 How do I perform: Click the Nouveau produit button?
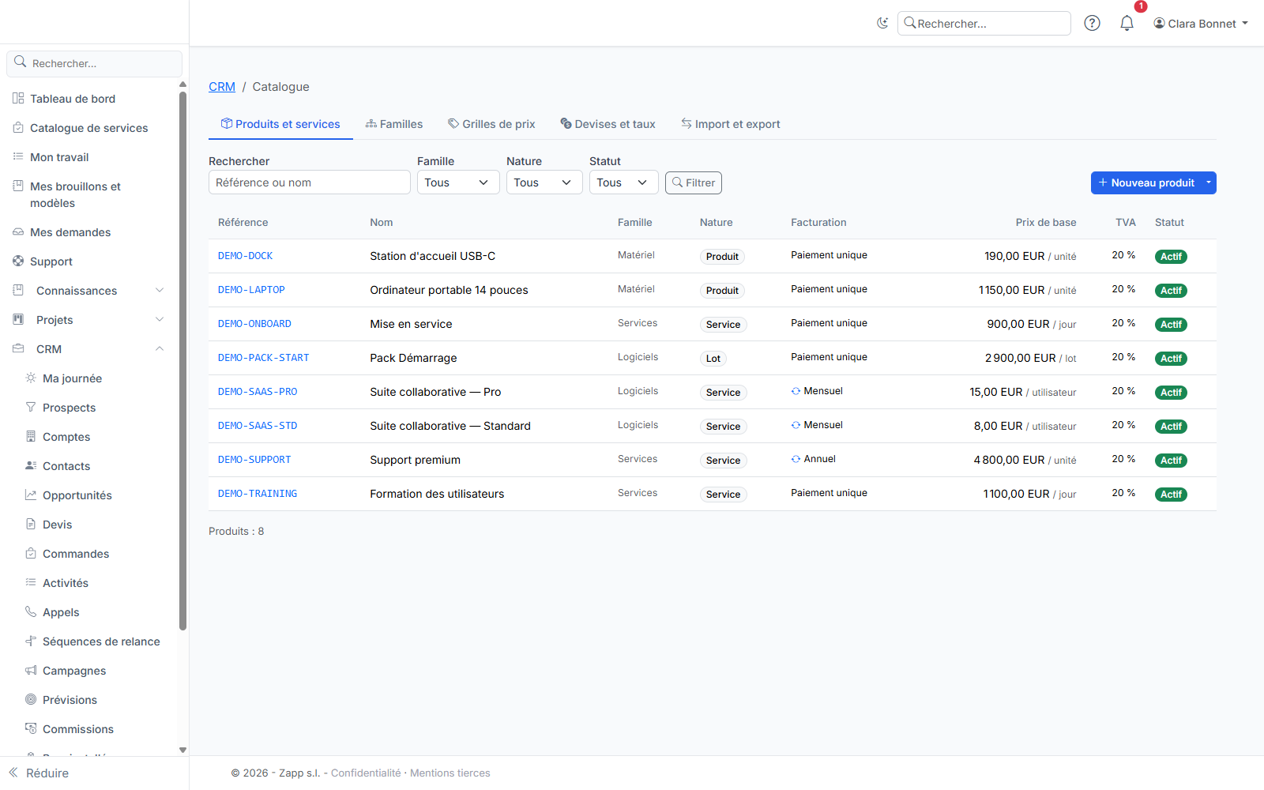pos(1146,182)
